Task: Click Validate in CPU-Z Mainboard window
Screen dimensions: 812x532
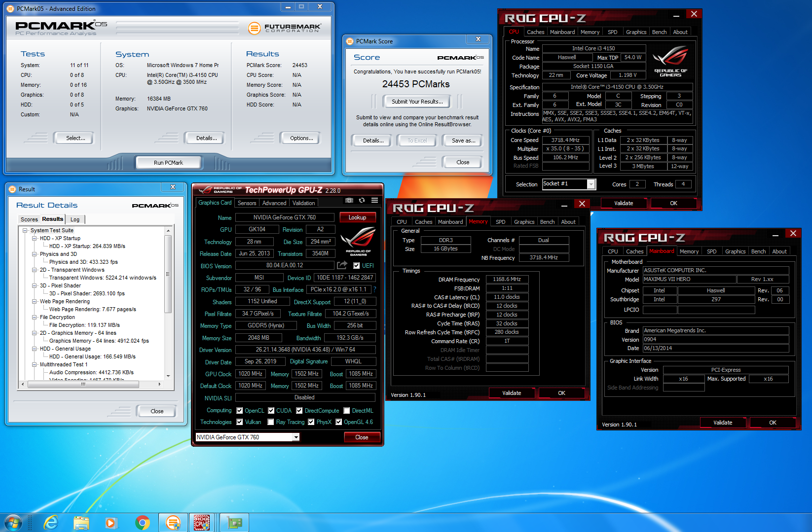Action: pos(723,423)
